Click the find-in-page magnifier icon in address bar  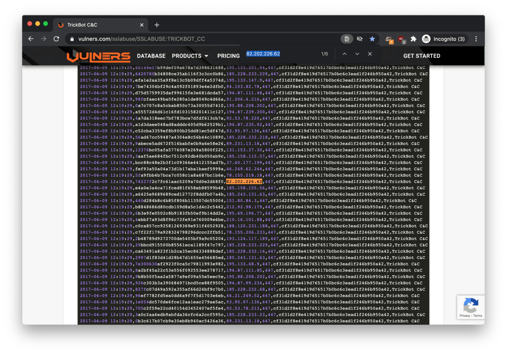(347, 39)
